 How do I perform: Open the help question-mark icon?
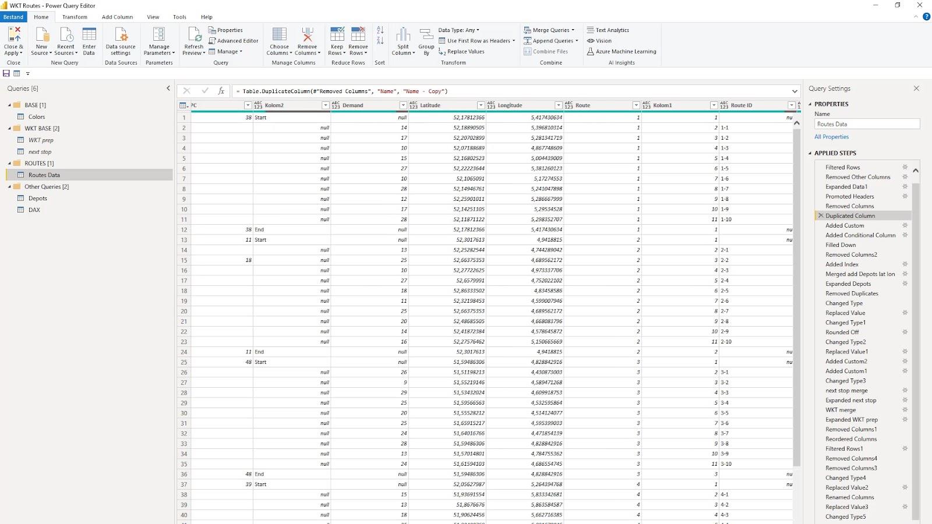click(926, 17)
